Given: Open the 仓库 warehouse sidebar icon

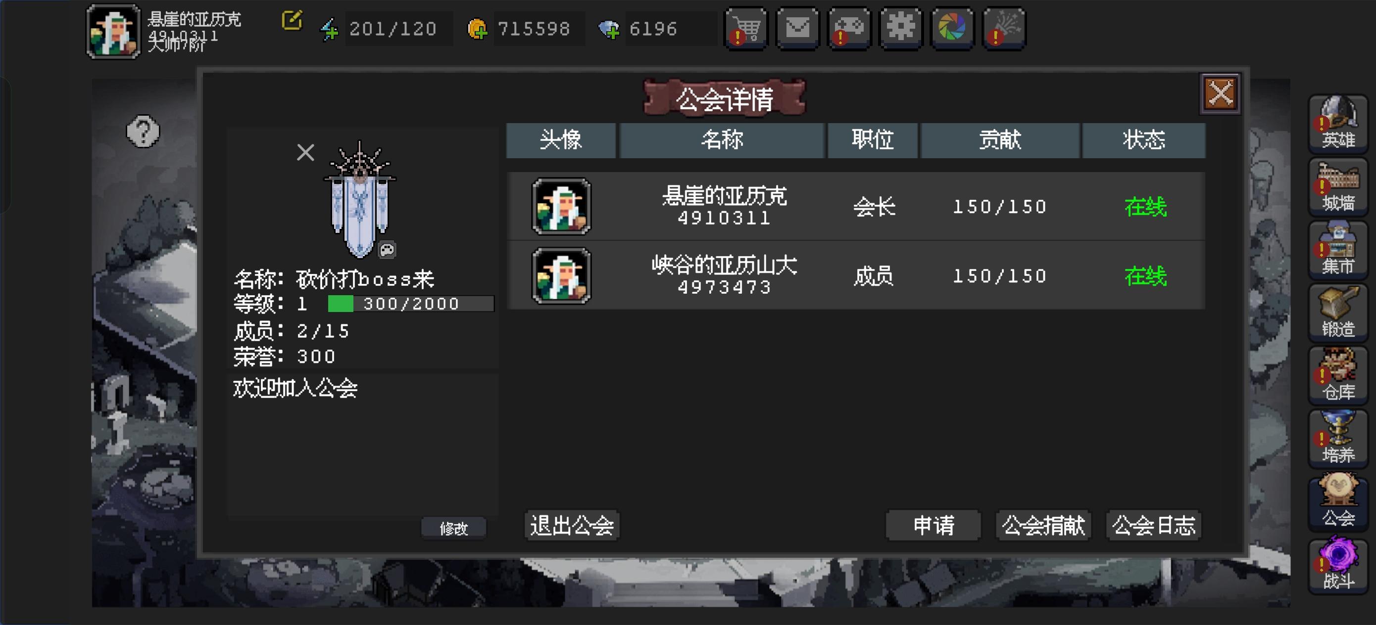Looking at the screenshot, I should [x=1337, y=375].
